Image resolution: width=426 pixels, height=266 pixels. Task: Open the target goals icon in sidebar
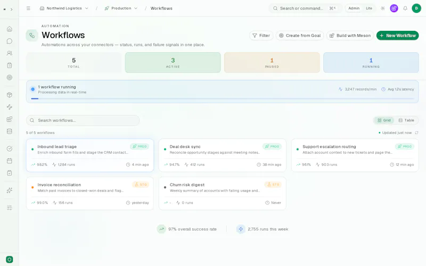click(x=10, y=78)
